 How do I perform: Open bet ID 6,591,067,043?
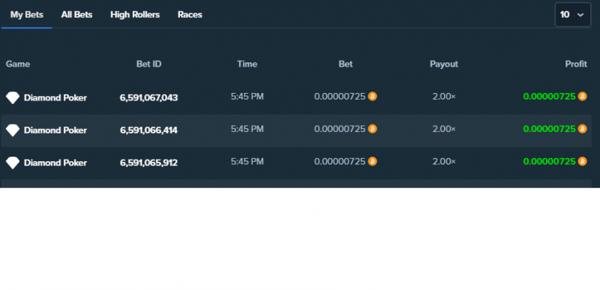pos(148,98)
